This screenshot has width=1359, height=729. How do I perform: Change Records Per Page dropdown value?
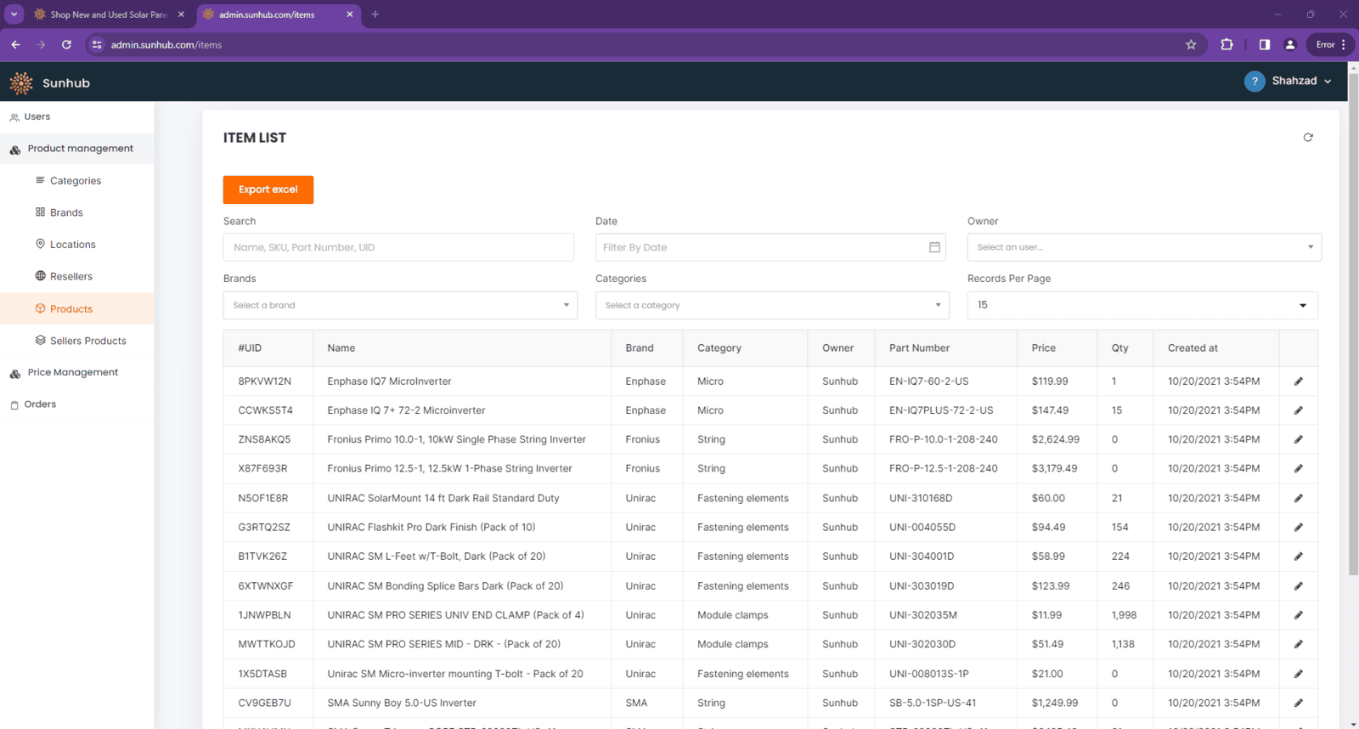click(1142, 305)
